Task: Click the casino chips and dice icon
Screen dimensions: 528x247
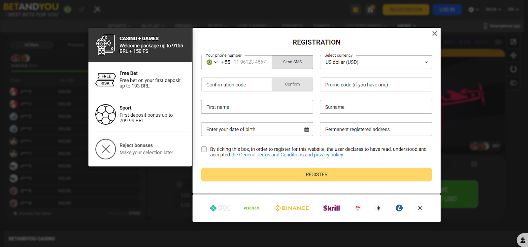Action: (x=106, y=45)
